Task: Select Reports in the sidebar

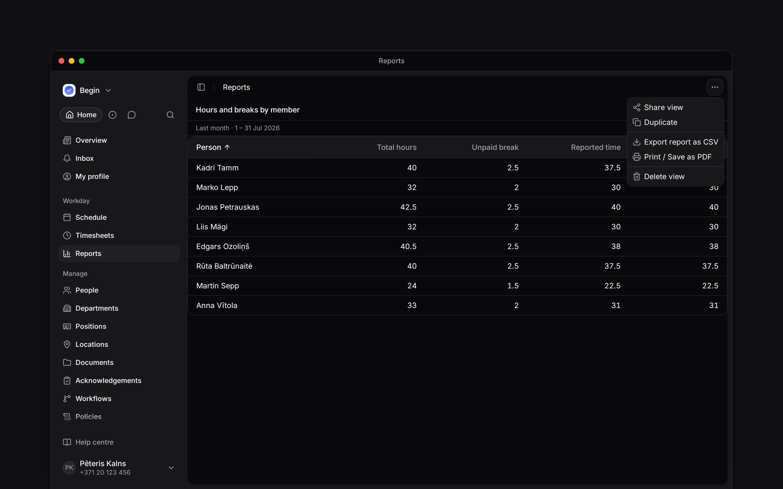Action: [x=119, y=254]
